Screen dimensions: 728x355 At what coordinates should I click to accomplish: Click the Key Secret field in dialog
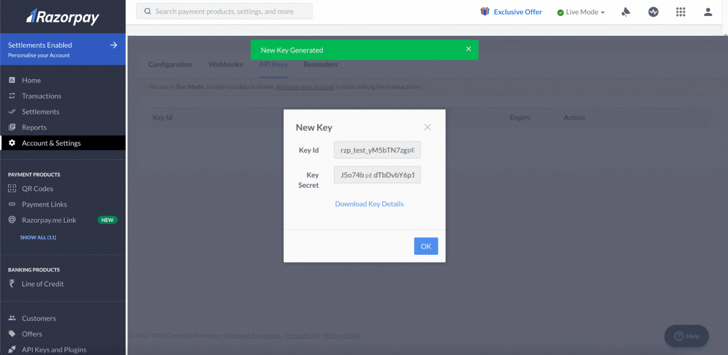click(377, 175)
